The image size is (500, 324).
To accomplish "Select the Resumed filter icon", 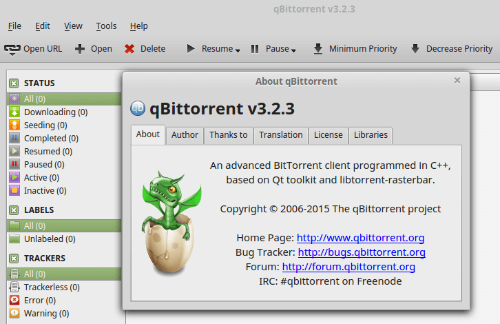I will coord(14,151).
